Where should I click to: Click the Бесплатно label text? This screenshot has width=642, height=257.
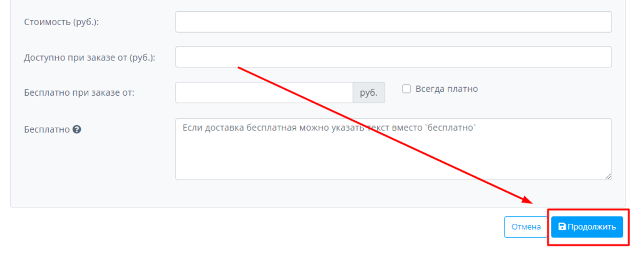[47, 129]
